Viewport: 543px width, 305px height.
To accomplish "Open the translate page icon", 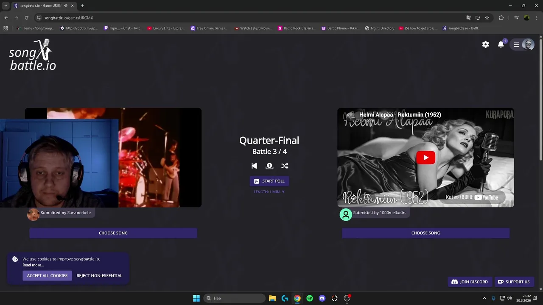I will coord(469,18).
